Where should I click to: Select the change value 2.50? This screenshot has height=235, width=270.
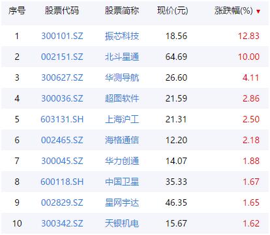[x=251, y=119]
